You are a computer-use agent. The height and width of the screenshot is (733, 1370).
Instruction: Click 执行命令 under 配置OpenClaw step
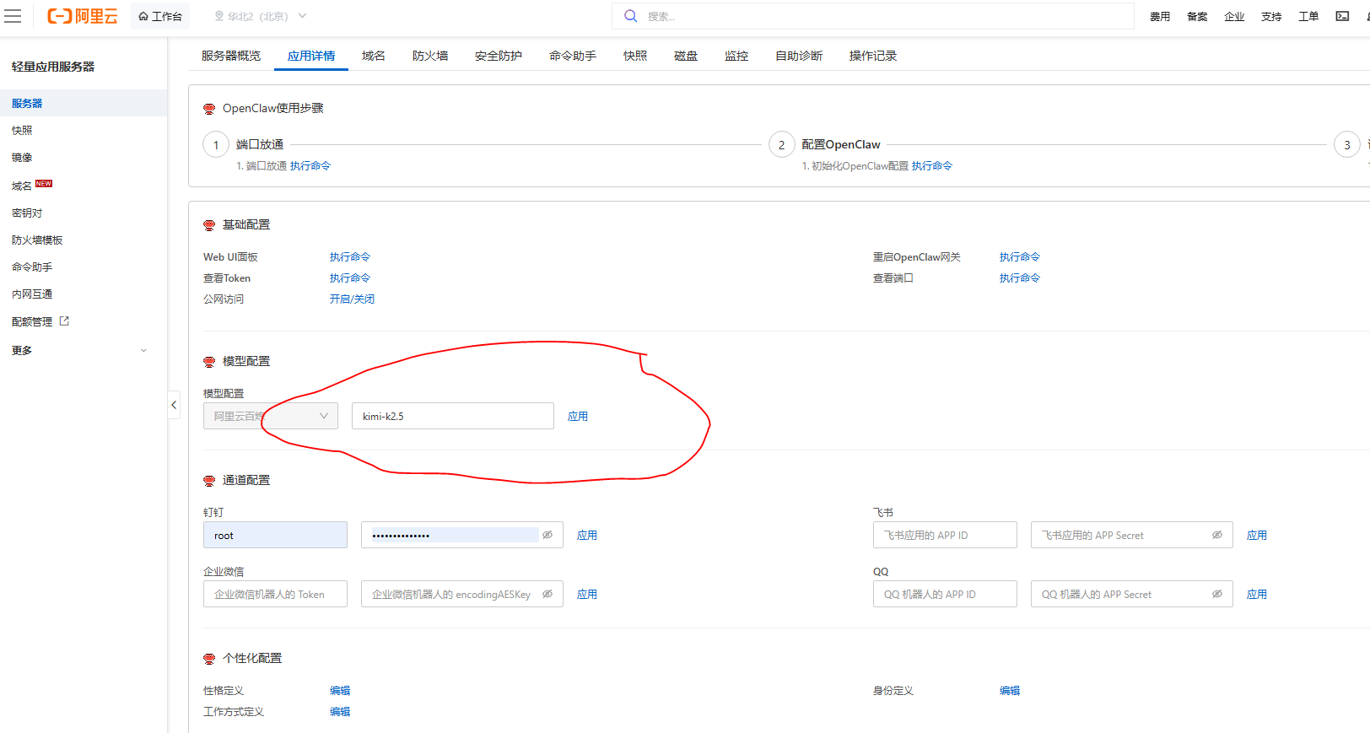click(x=932, y=166)
